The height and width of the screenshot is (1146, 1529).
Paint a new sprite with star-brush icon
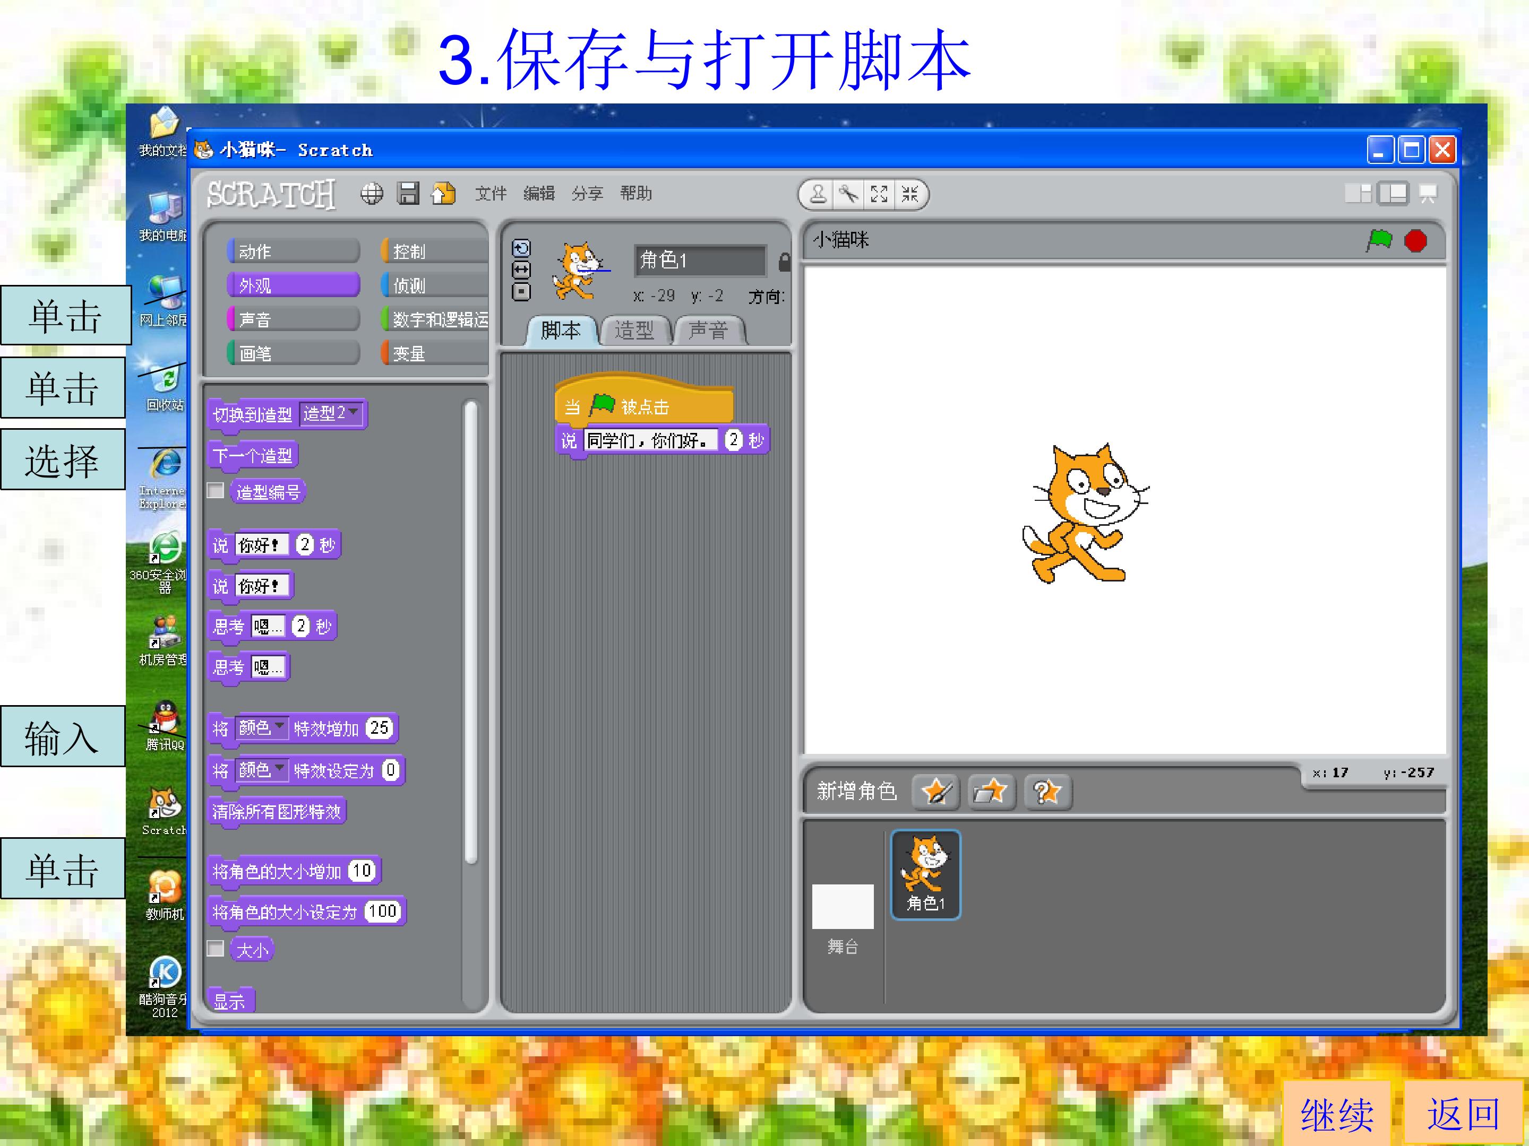pos(936,791)
